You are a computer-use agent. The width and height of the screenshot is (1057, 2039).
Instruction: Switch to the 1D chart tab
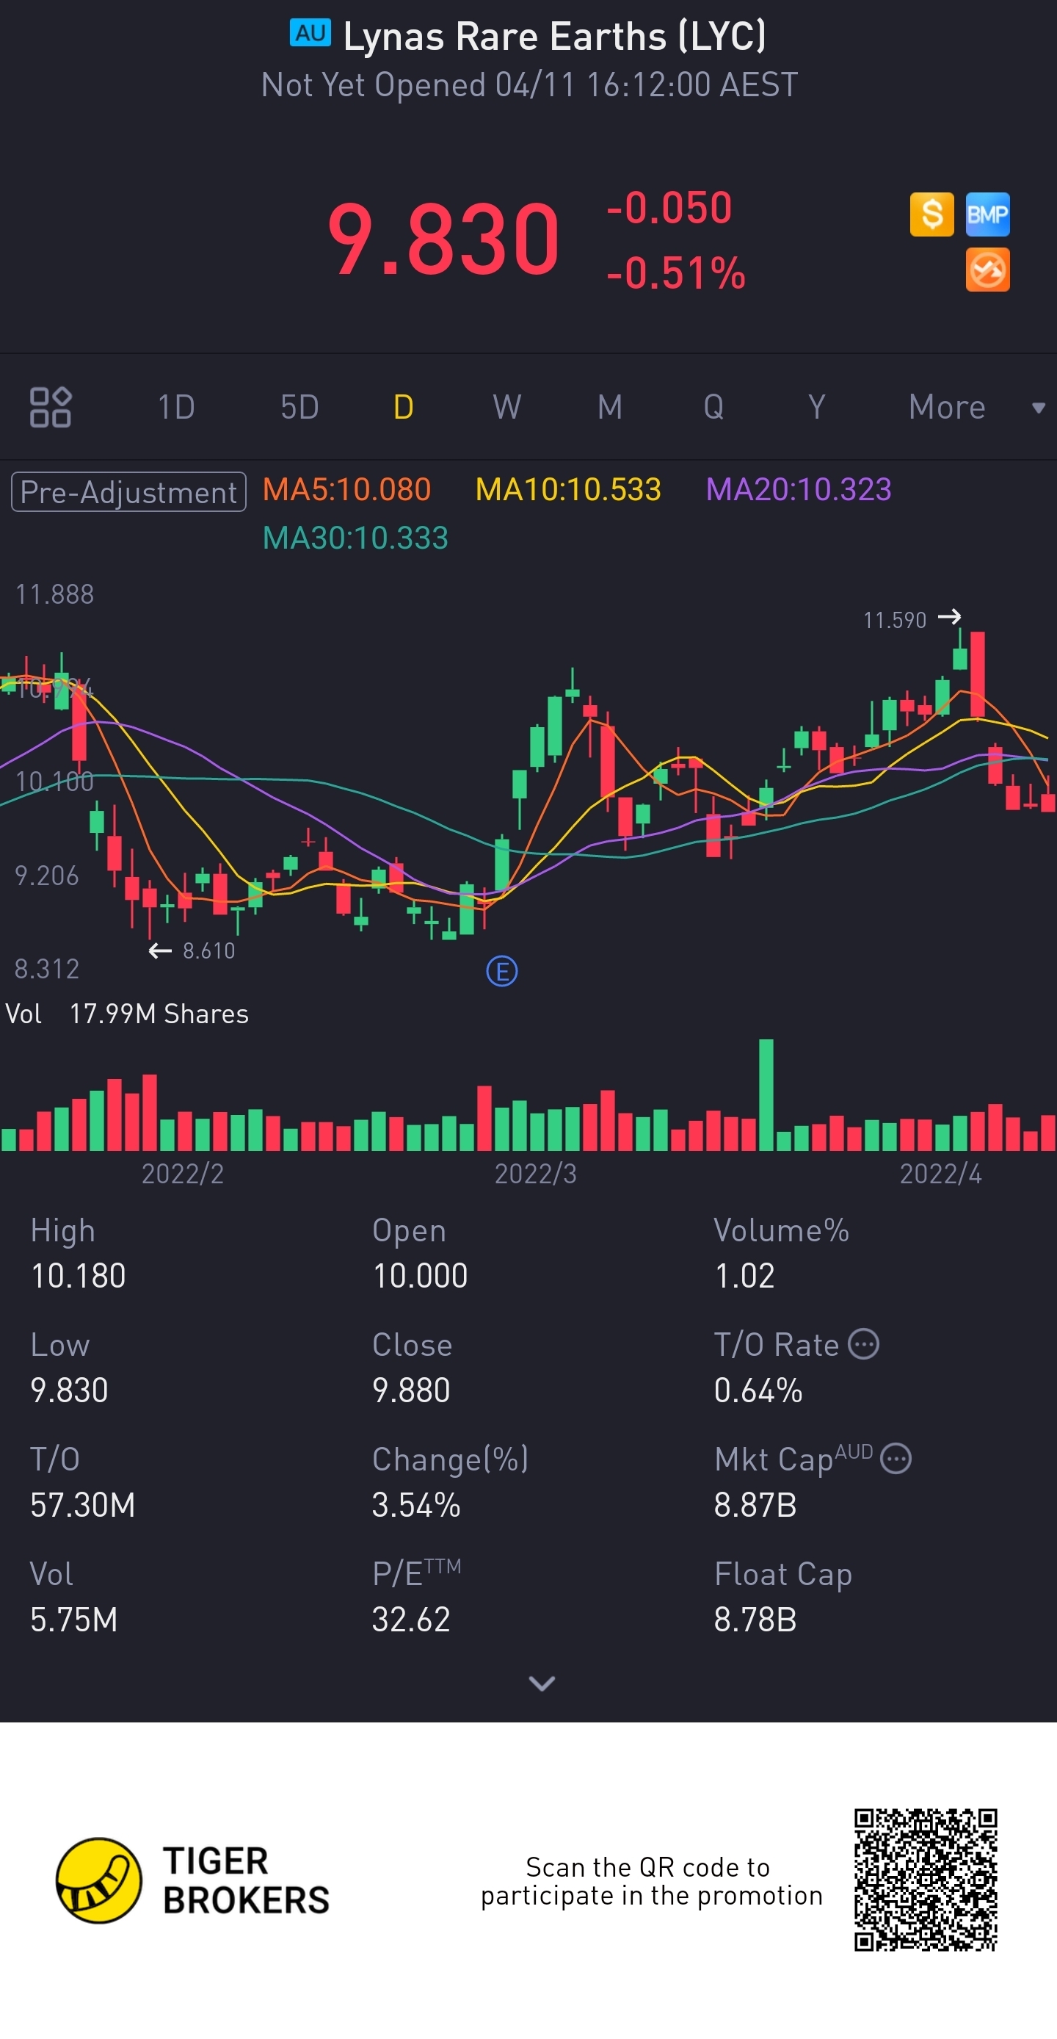click(175, 407)
